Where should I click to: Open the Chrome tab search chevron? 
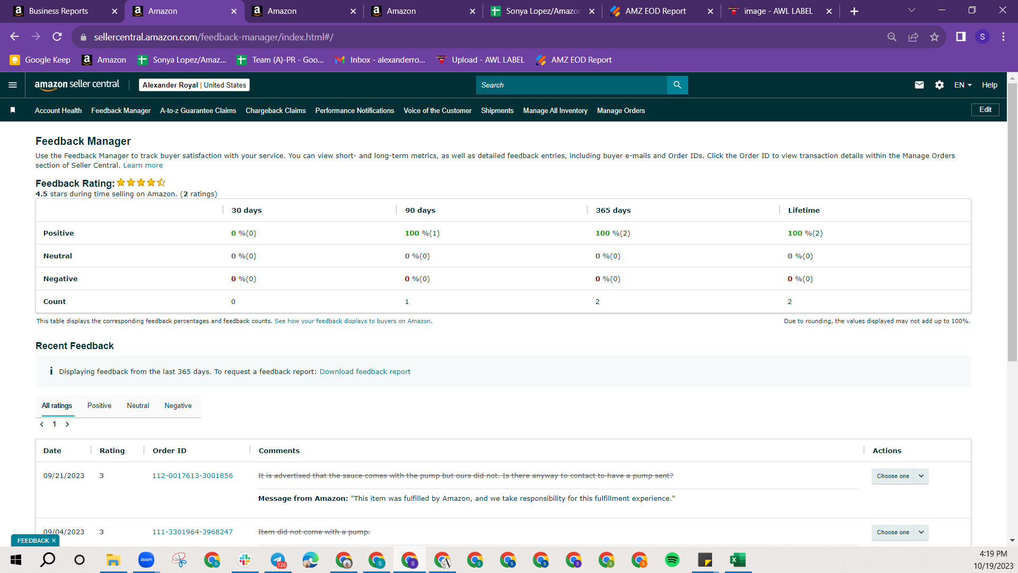(x=911, y=10)
